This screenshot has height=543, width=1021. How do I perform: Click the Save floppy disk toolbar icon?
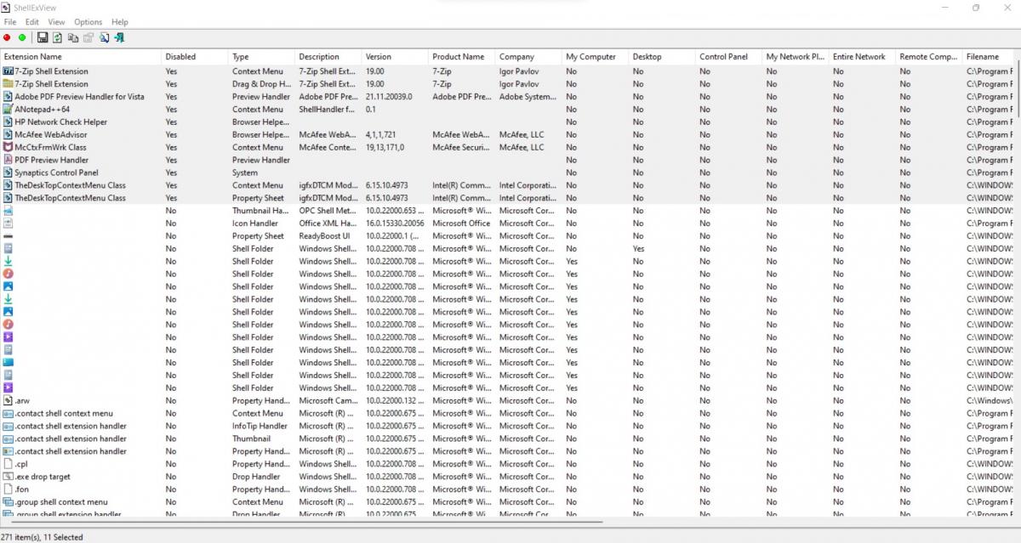click(43, 37)
